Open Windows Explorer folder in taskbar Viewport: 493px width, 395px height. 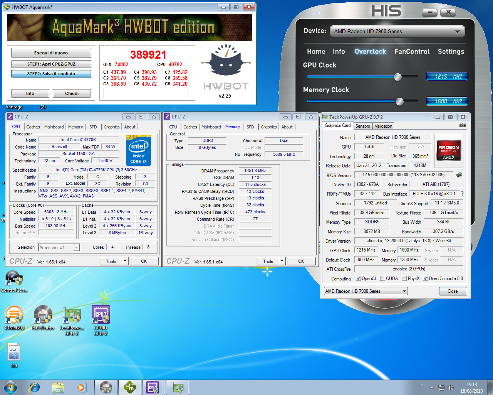pos(58,387)
